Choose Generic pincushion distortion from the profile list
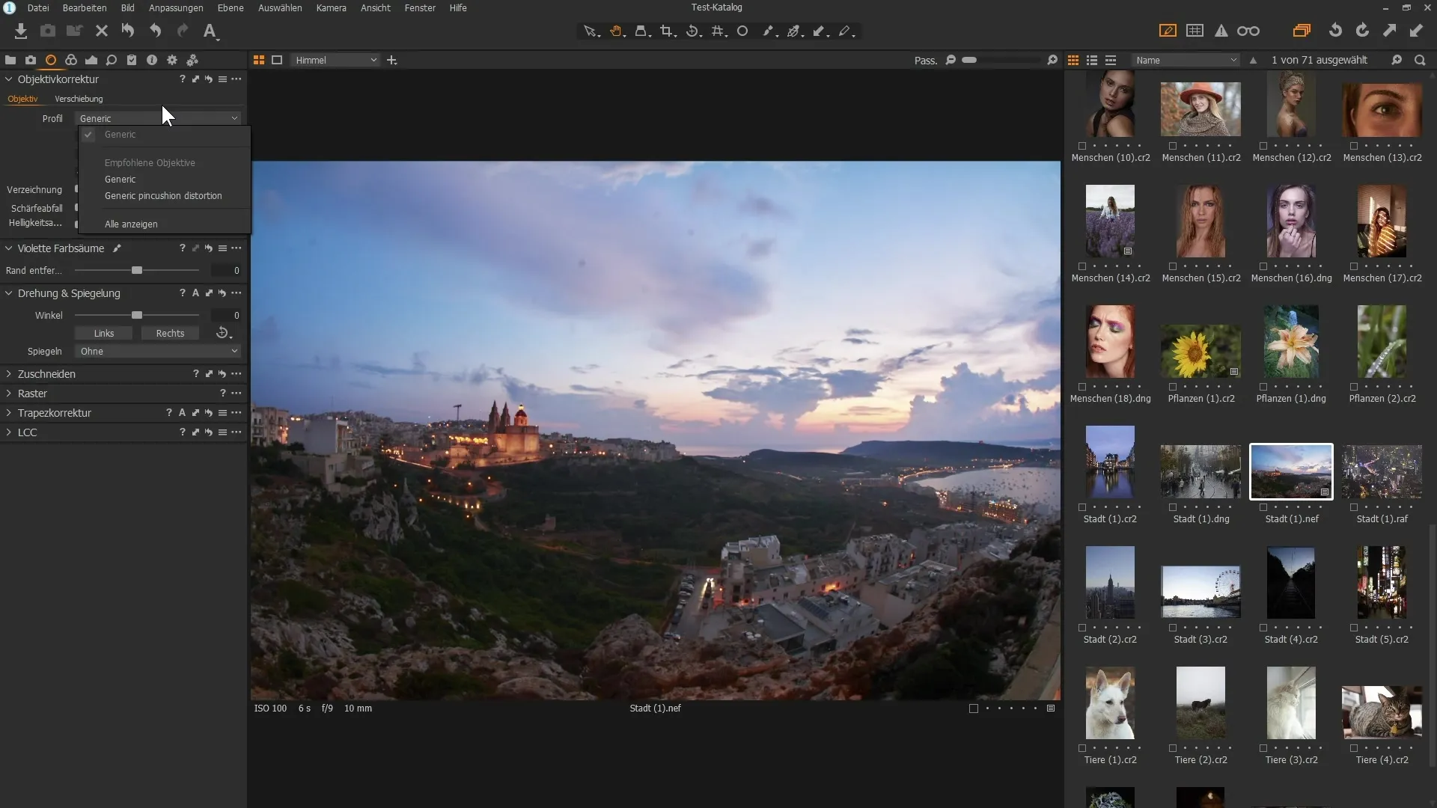The image size is (1437, 808). (x=163, y=196)
